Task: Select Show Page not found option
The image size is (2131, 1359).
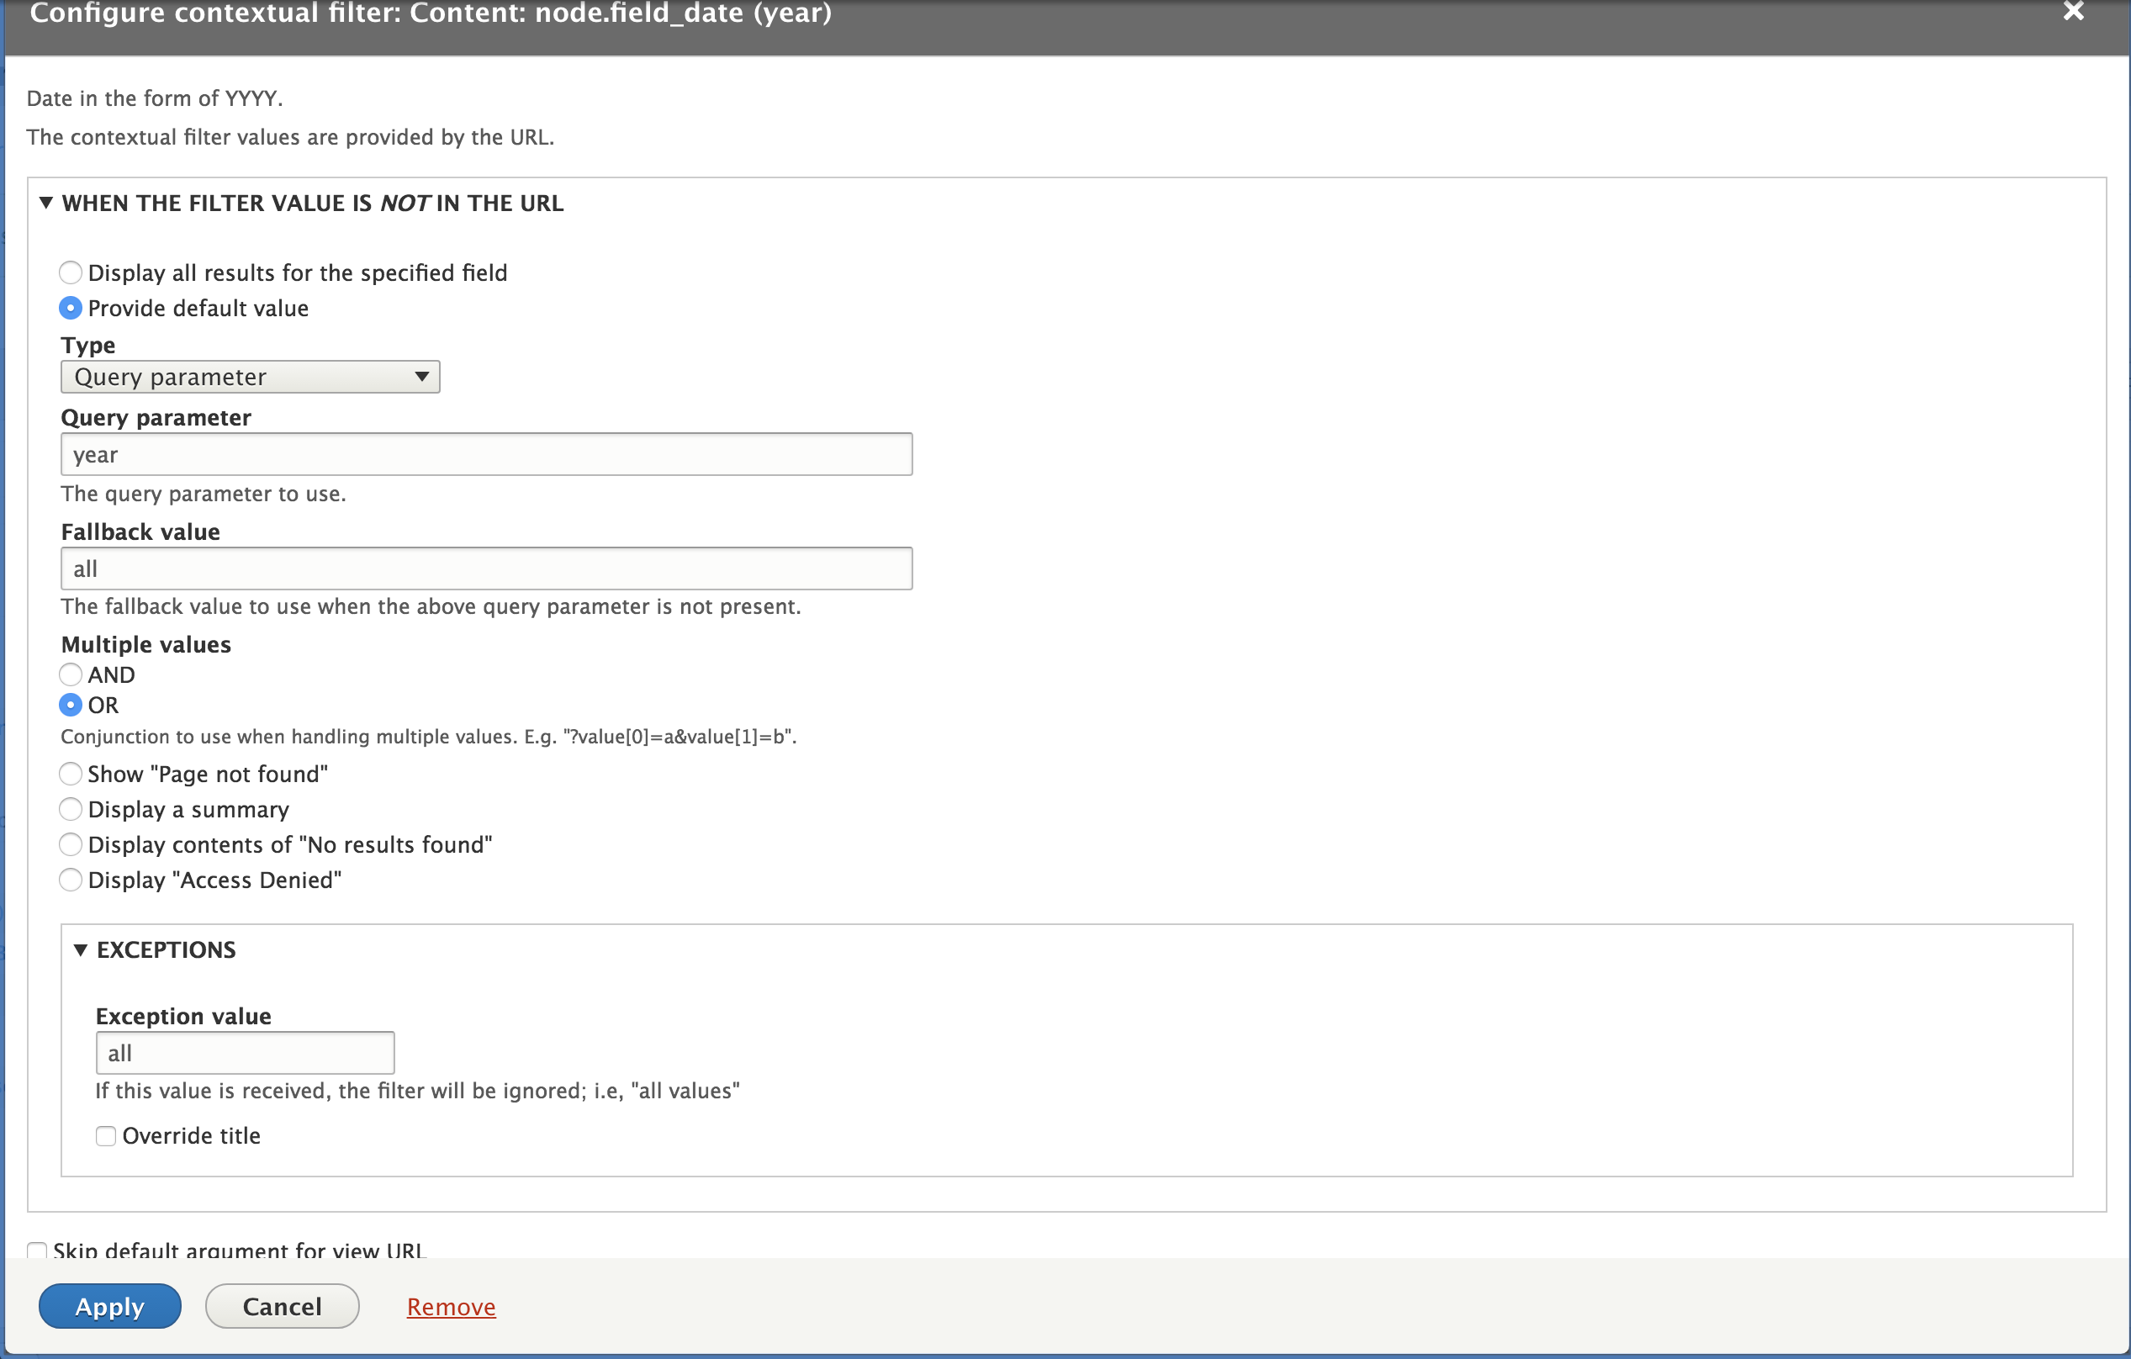Action: 70,774
